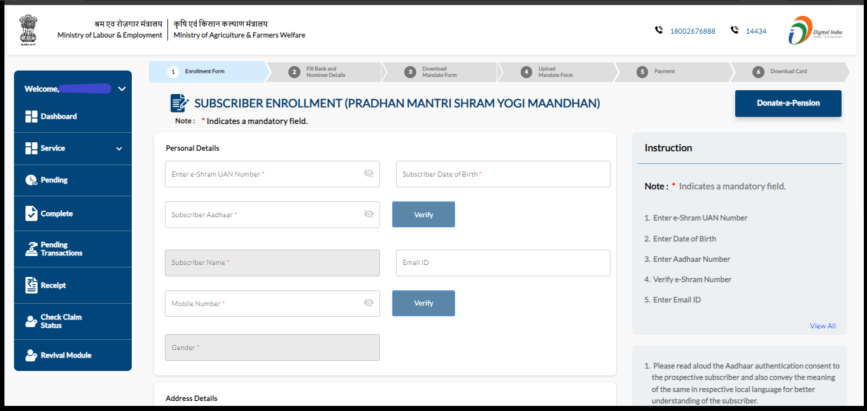The width and height of the screenshot is (867, 411).
Task: Click the View All instructions link
Action: [822, 326]
